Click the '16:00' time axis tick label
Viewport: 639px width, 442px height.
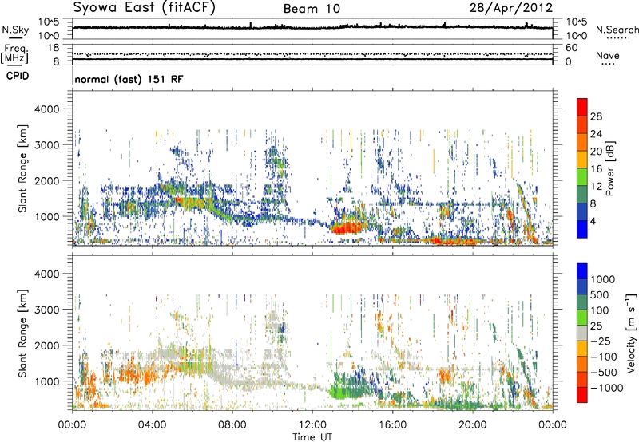pos(392,425)
